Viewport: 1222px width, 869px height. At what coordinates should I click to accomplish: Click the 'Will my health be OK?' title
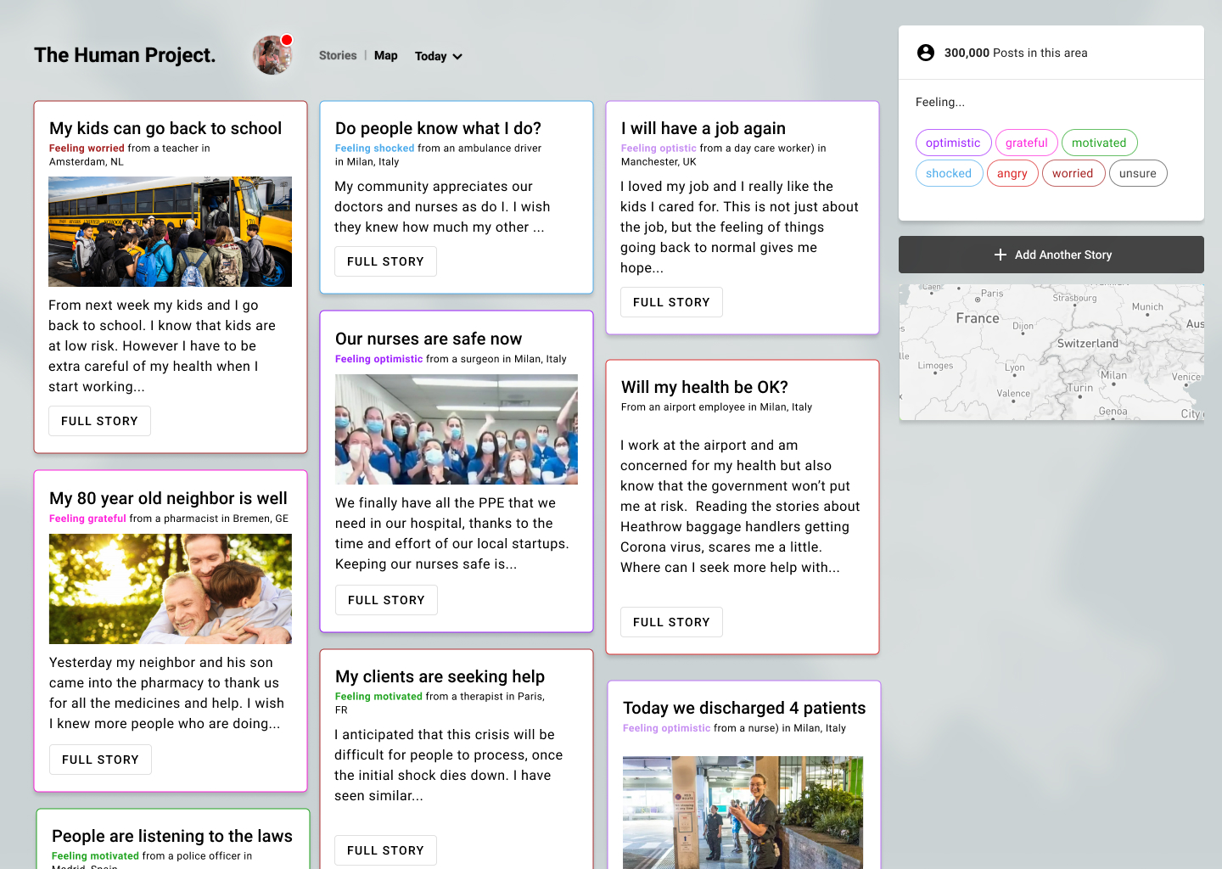704,387
